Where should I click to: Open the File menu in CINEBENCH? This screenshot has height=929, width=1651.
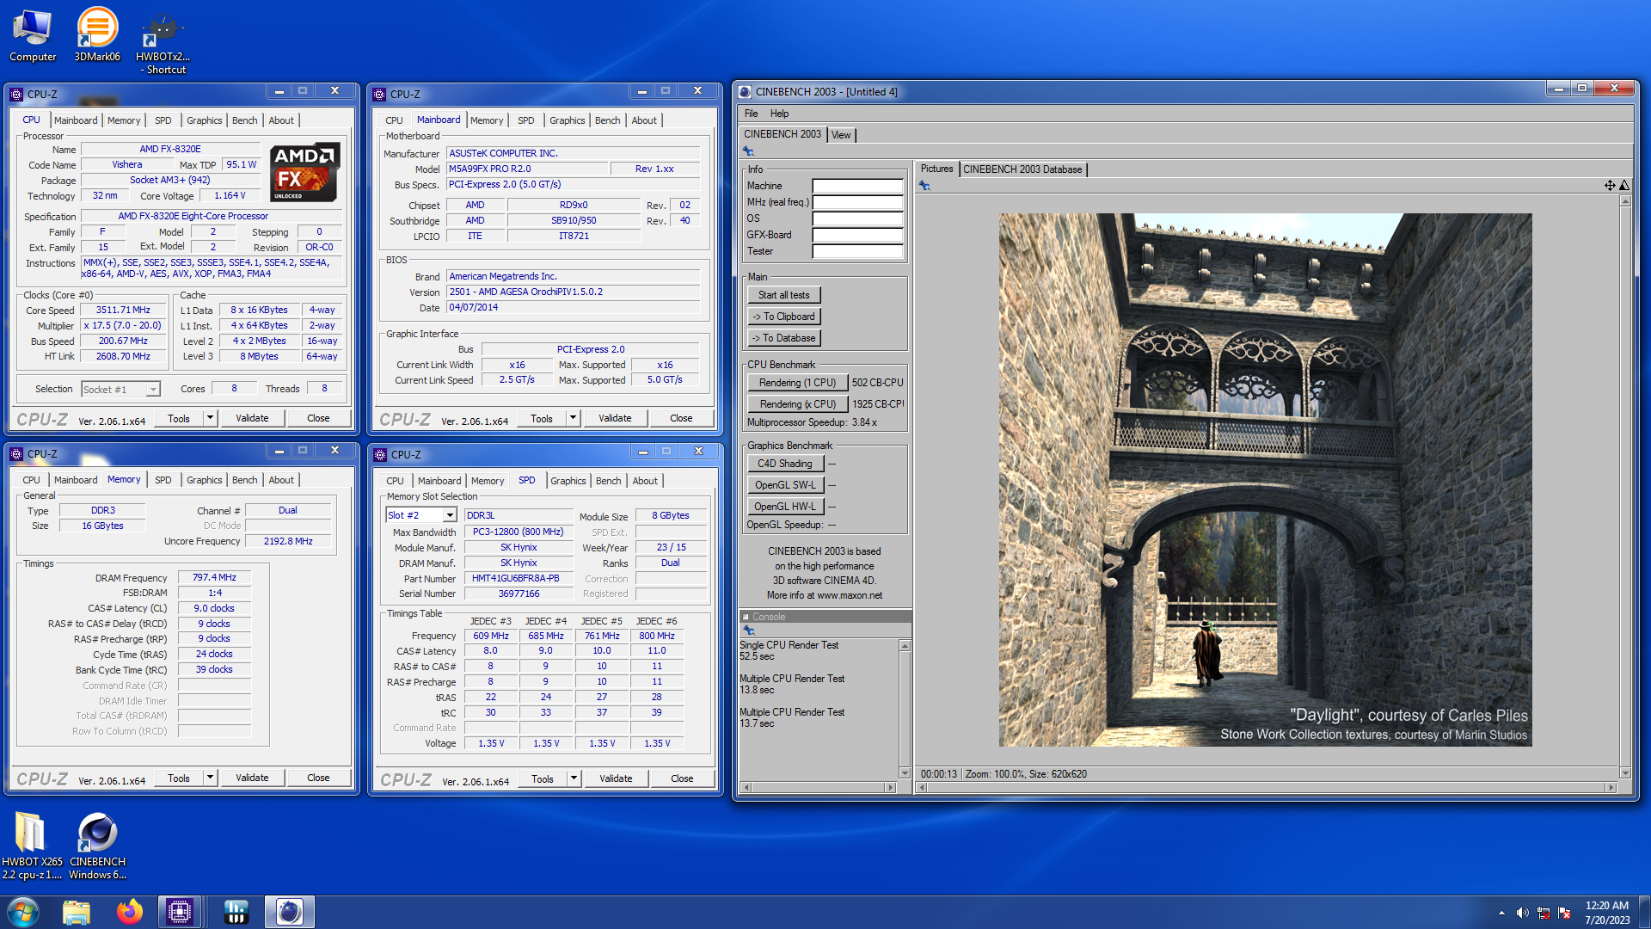point(751,114)
